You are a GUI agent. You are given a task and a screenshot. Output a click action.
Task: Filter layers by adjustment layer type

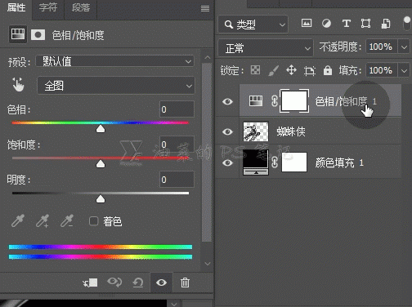(326, 24)
